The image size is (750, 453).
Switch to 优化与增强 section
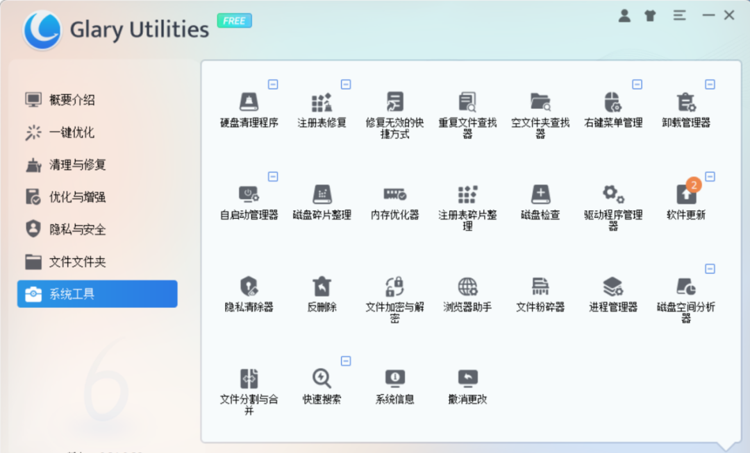point(97,197)
